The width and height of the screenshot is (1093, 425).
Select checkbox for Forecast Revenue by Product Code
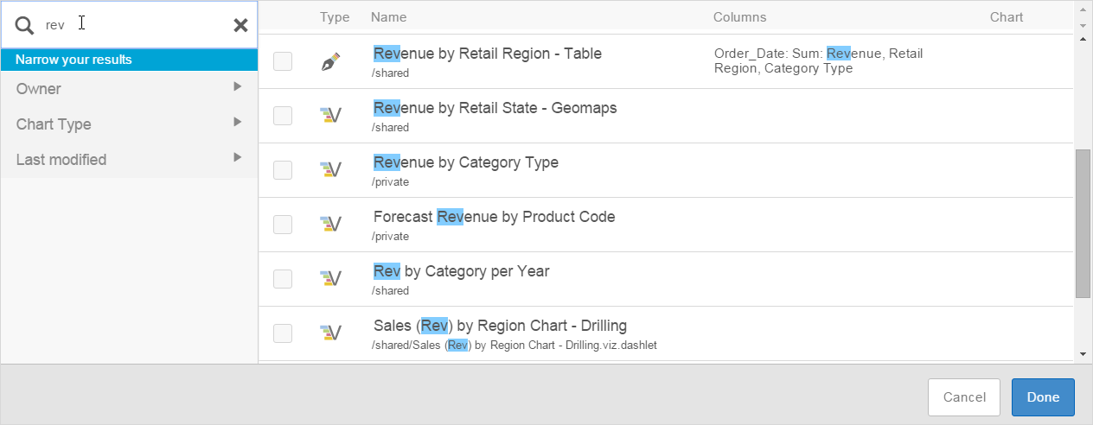[x=283, y=225]
